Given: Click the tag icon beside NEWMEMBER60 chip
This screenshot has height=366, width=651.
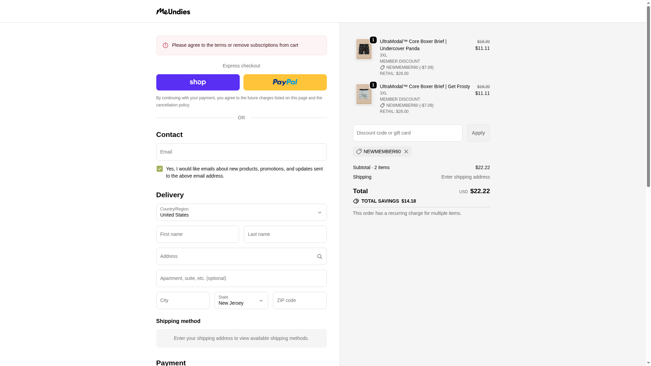Looking at the screenshot, I should [359, 151].
